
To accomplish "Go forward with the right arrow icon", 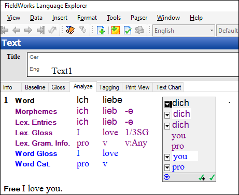I will [28, 30].
